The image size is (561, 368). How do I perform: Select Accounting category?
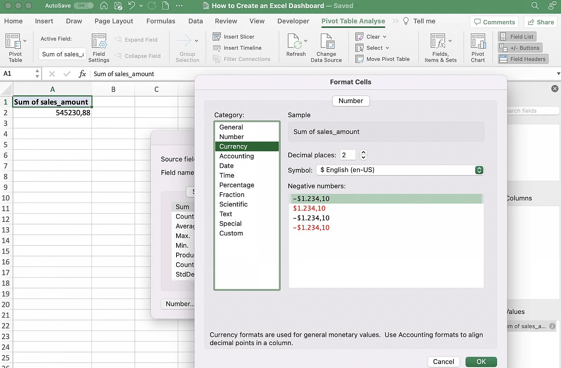pyautogui.click(x=247, y=156)
